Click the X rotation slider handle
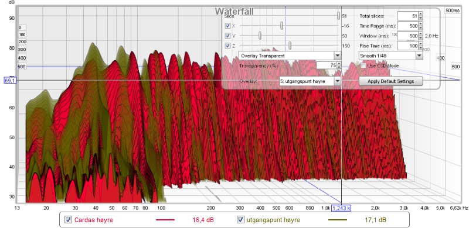The image size is (469, 228). pyautogui.click(x=281, y=26)
